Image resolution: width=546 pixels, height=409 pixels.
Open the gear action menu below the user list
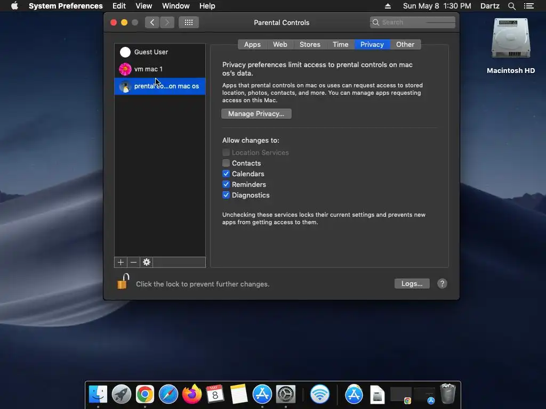pyautogui.click(x=147, y=262)
